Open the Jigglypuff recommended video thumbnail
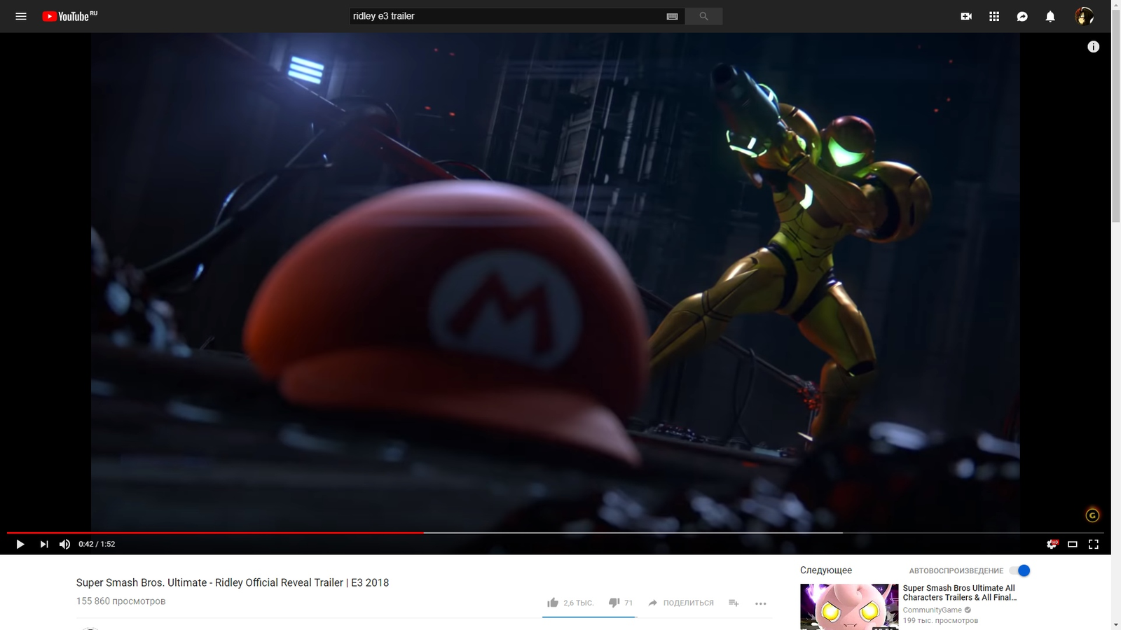The height and width of the screenshot is (630, 1121). [848, 606]
